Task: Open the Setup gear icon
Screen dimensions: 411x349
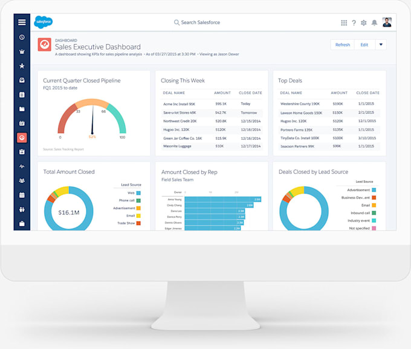Action: [364, 23]
